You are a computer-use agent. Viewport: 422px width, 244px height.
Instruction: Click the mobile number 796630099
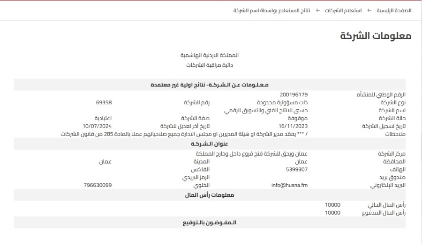tap(97, 185)
